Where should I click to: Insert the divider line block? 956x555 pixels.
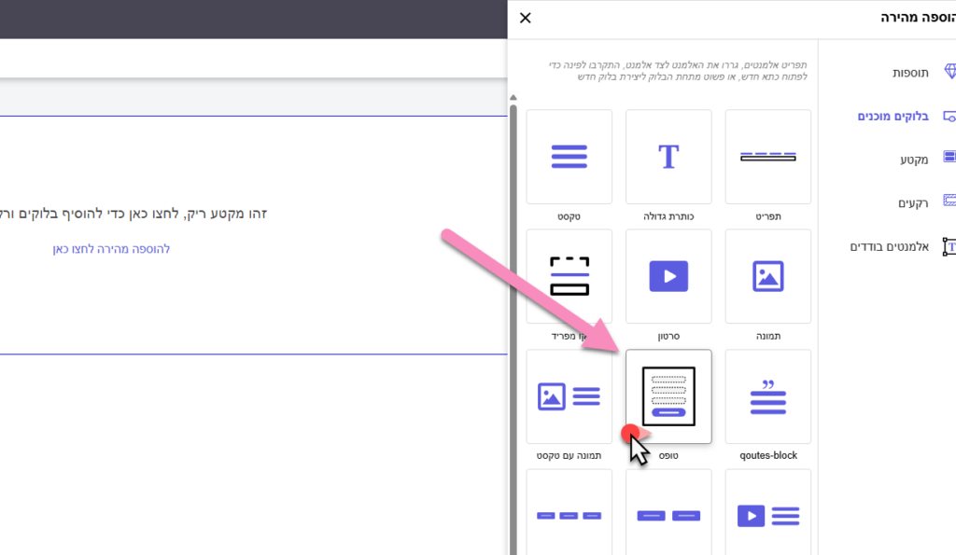pos(569,276)
